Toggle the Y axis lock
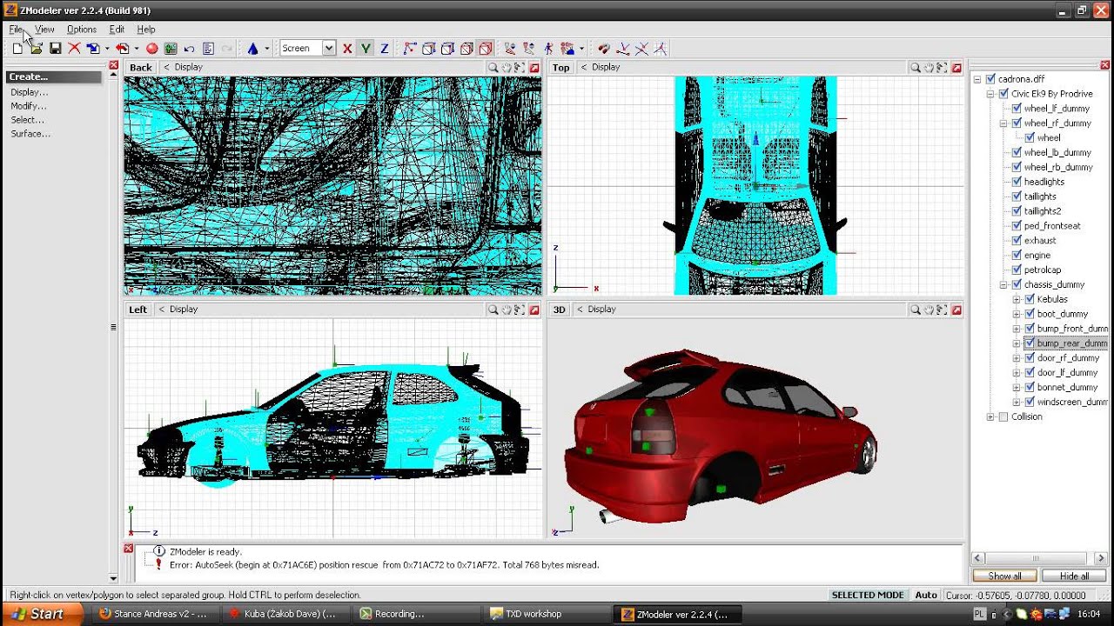Screen dimensions: 1114x626 366,49
